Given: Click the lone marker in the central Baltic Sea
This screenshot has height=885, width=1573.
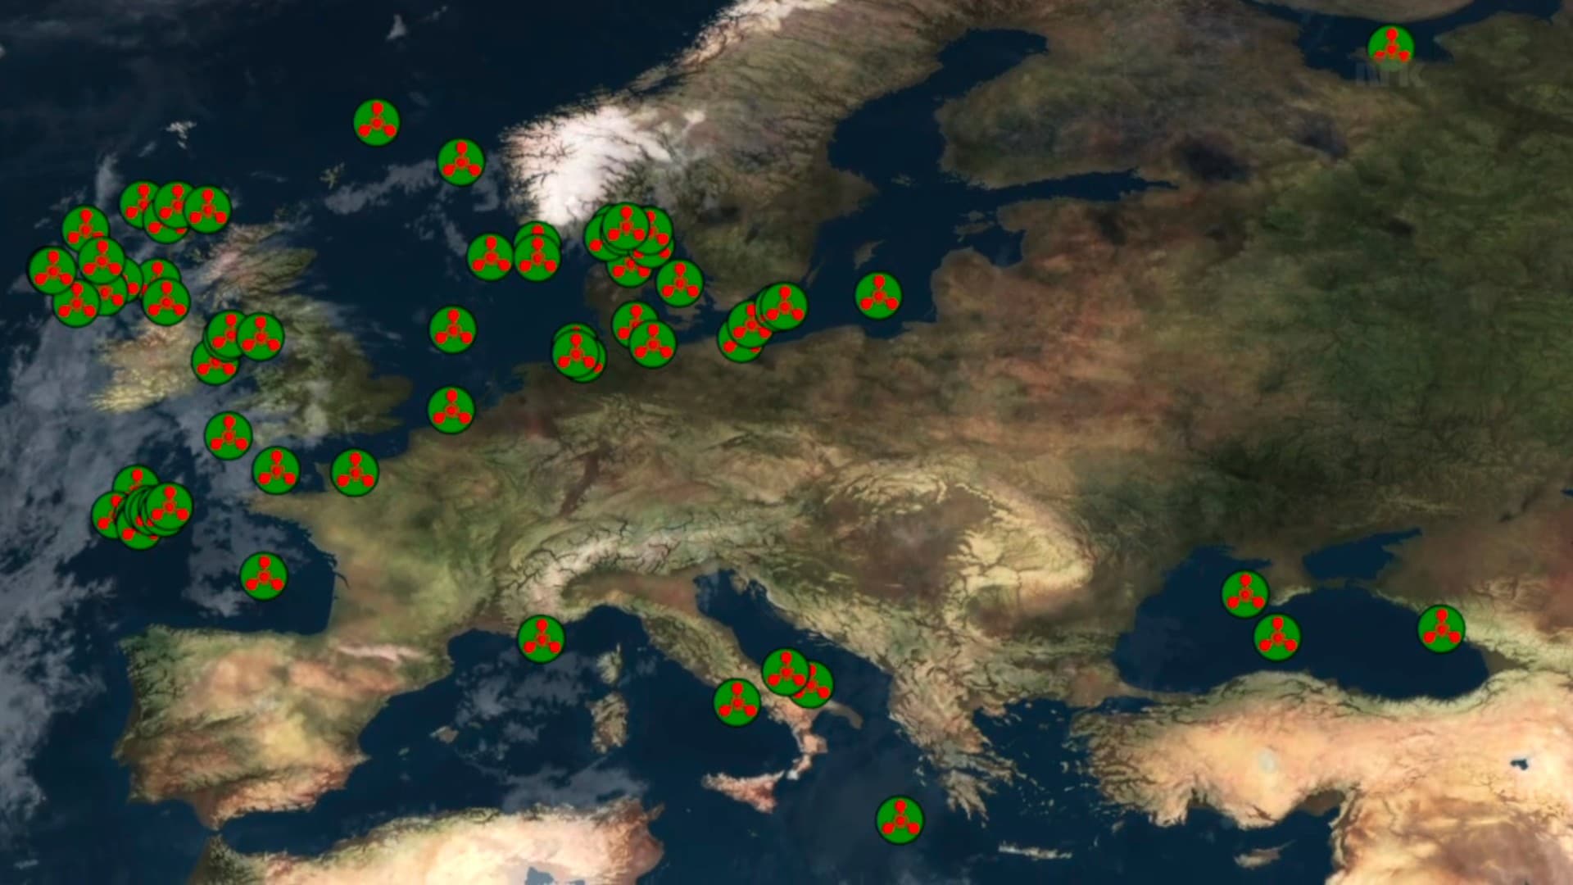Looking at the screenshot, I should (x=878, y=296).
